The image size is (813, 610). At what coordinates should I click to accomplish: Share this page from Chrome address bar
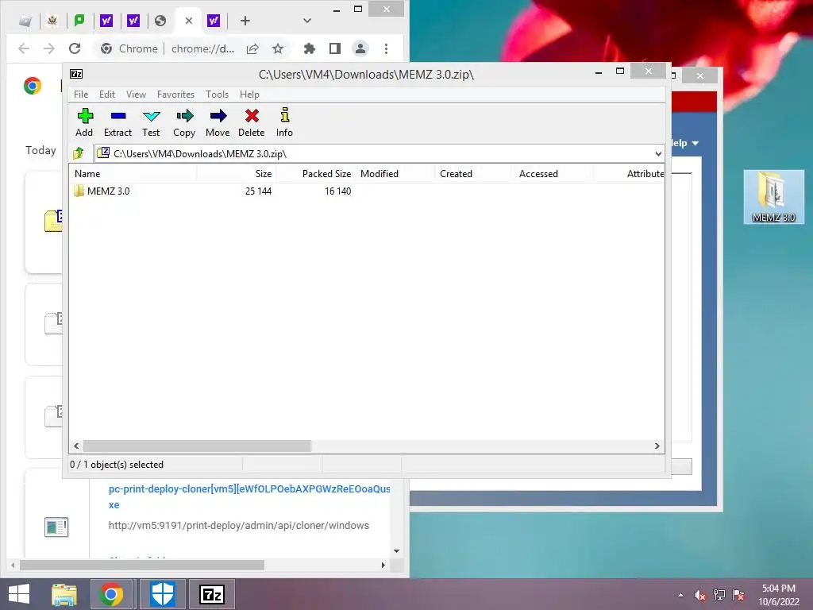(252, 48)
